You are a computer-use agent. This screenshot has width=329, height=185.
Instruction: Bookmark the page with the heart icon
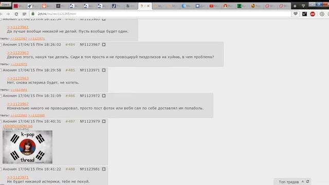[x=296, y=14]
